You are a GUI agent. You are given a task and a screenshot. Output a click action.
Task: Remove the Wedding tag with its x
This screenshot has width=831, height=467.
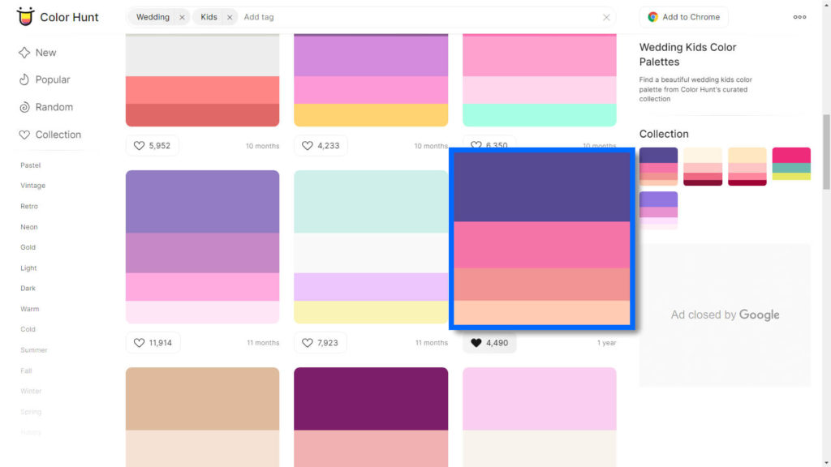pyautogui.click(x=182, y=18)
